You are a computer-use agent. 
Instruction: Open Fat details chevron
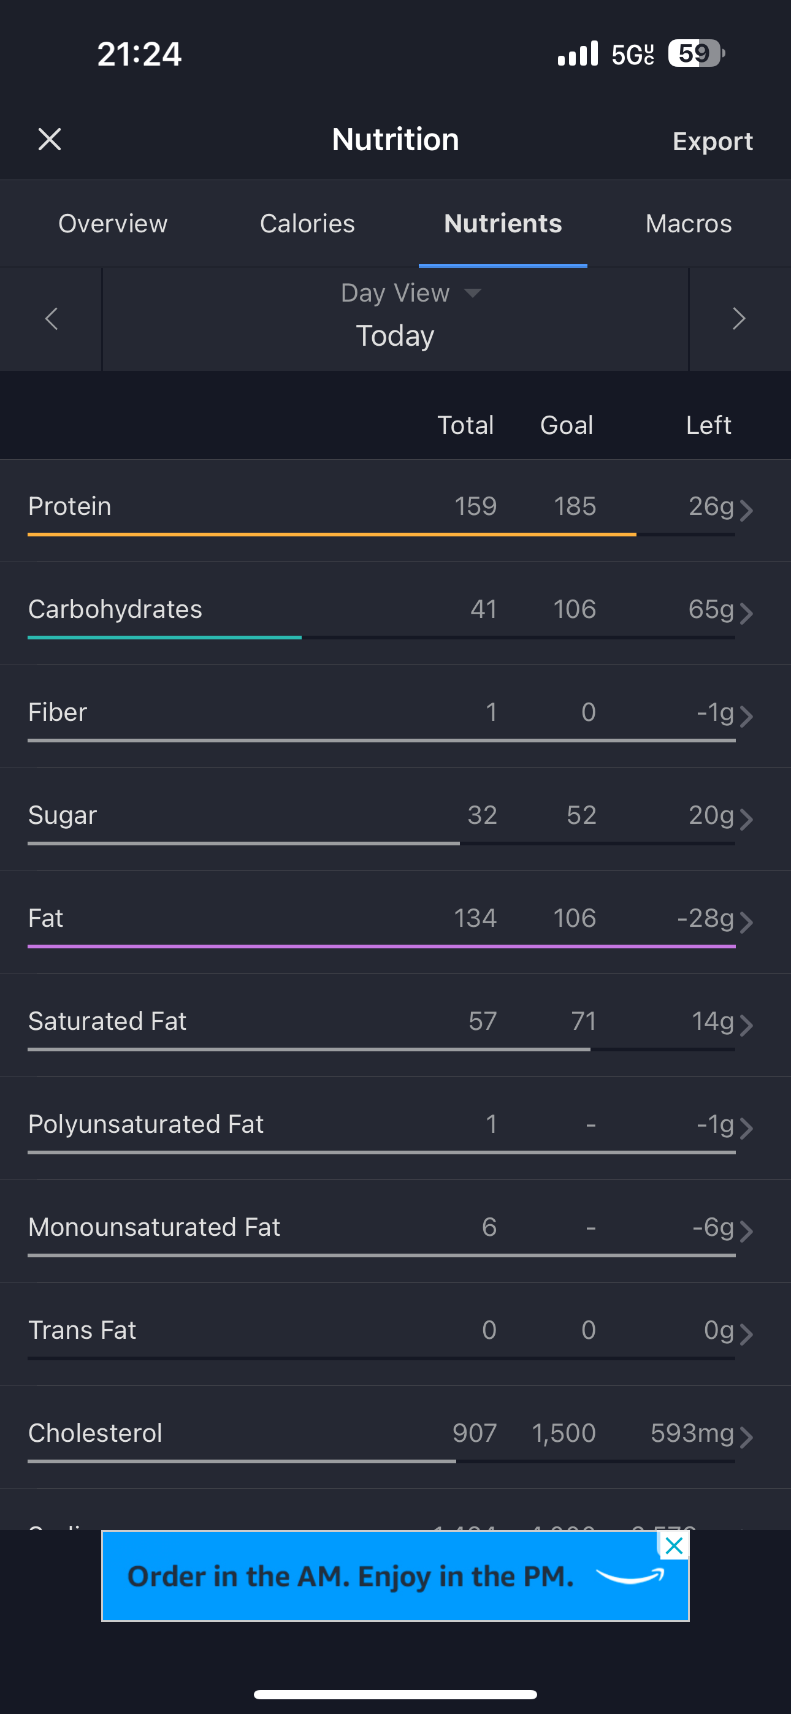(x=746, y=922)
